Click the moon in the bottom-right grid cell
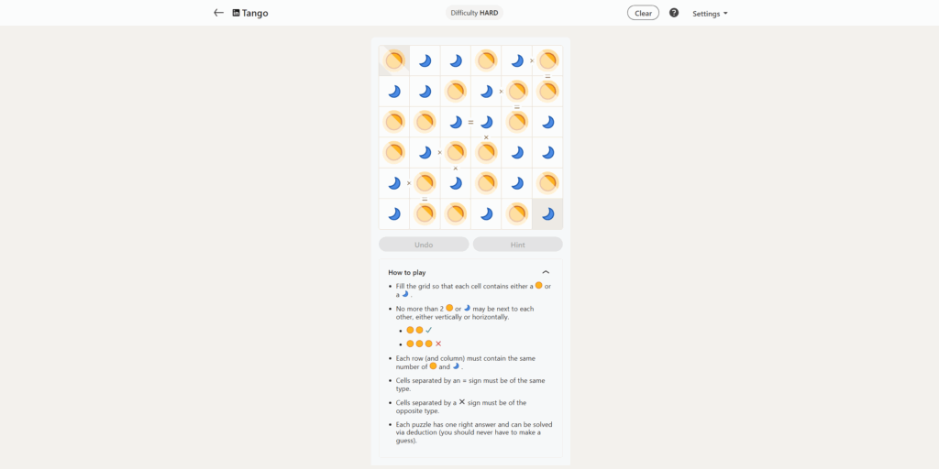The height and width of the screenshot is (469, 939). (547, 213)
